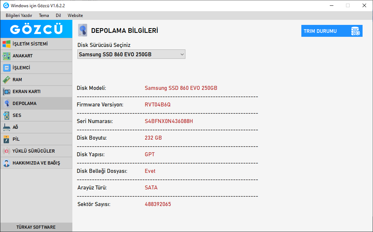Screen dimensions: 373x232
Task: Switch to the İŞLETİM SİSTEMİ section
Action: tap(36, 44)
